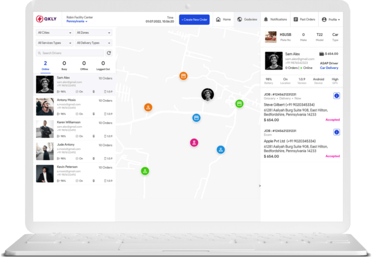Click the wallet icon beside $ 654.00

pyautogui.click(x=322, y=54)
